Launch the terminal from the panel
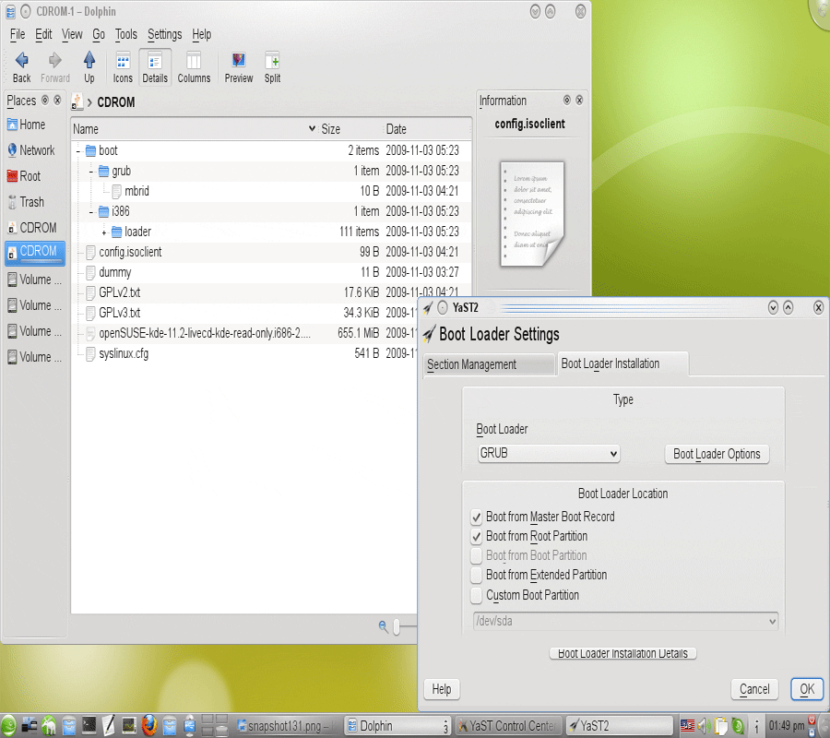 [x=89, y=725]
